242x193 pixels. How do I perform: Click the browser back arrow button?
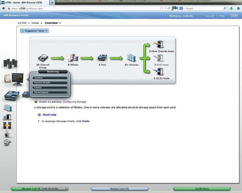coord(4,8)
